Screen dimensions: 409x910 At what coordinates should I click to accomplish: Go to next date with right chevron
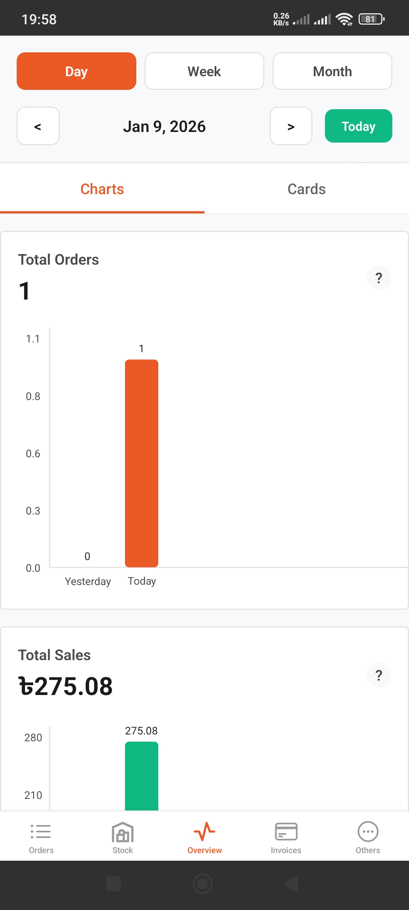pyautogui.click(x=291, y=126)
